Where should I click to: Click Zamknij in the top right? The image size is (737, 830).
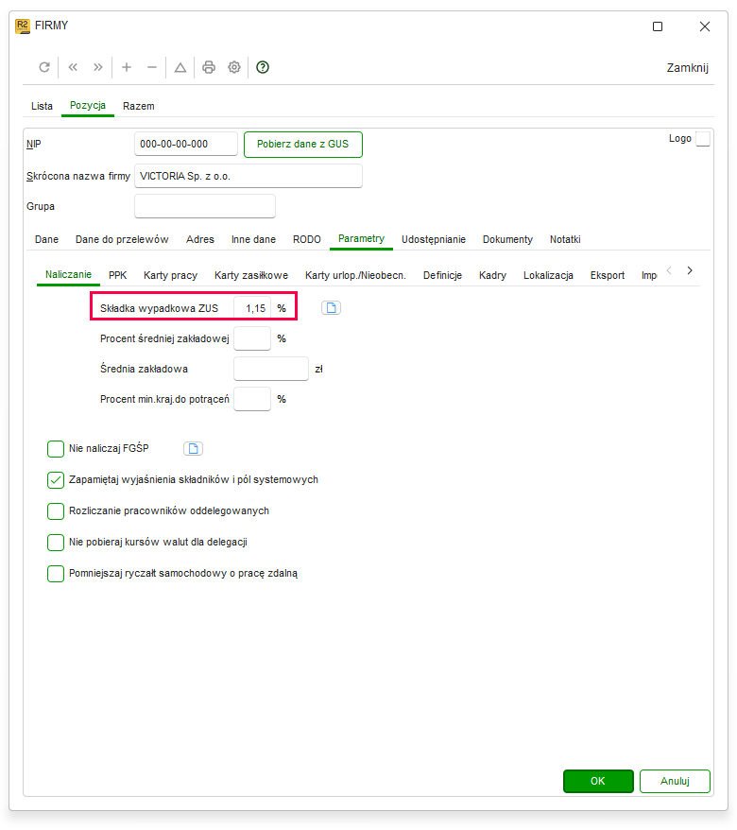(x=687, y=68)
